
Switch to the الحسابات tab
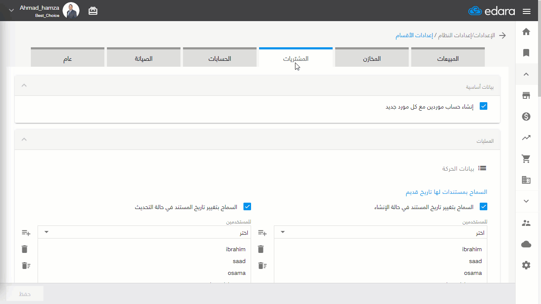220,57
